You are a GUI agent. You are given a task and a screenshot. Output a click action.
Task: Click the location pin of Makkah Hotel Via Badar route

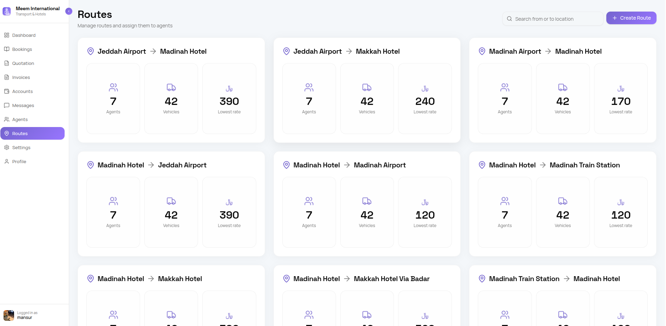click(x=286, y=279)
